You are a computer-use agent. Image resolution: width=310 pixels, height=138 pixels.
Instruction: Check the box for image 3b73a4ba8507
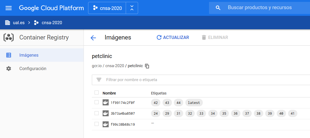click(96, 113)
